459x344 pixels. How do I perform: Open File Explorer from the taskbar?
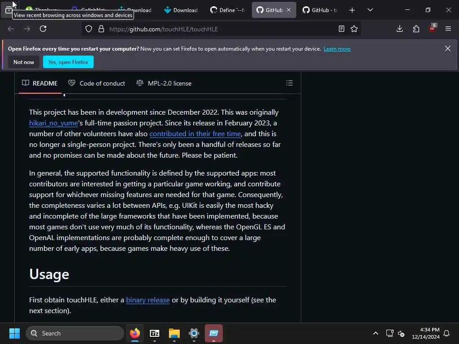pos(174,333)
